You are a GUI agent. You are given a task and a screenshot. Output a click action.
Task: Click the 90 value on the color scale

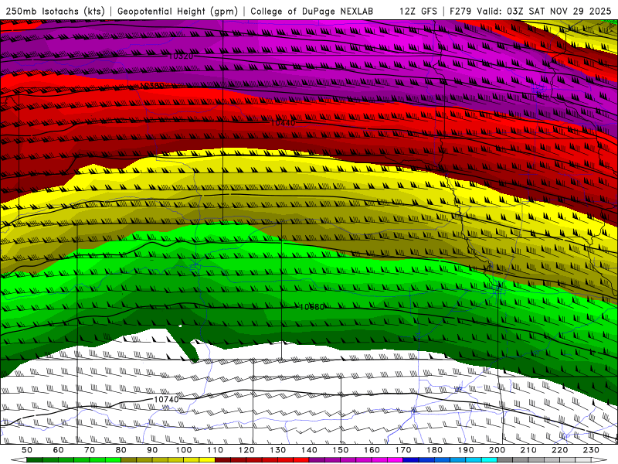pos(152,450)
